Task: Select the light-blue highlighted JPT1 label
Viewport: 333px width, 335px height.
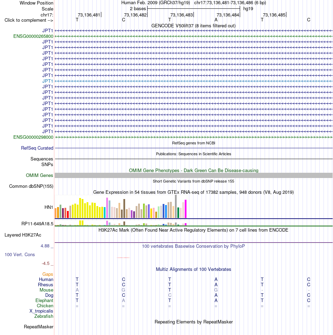Action: [47, 81]
